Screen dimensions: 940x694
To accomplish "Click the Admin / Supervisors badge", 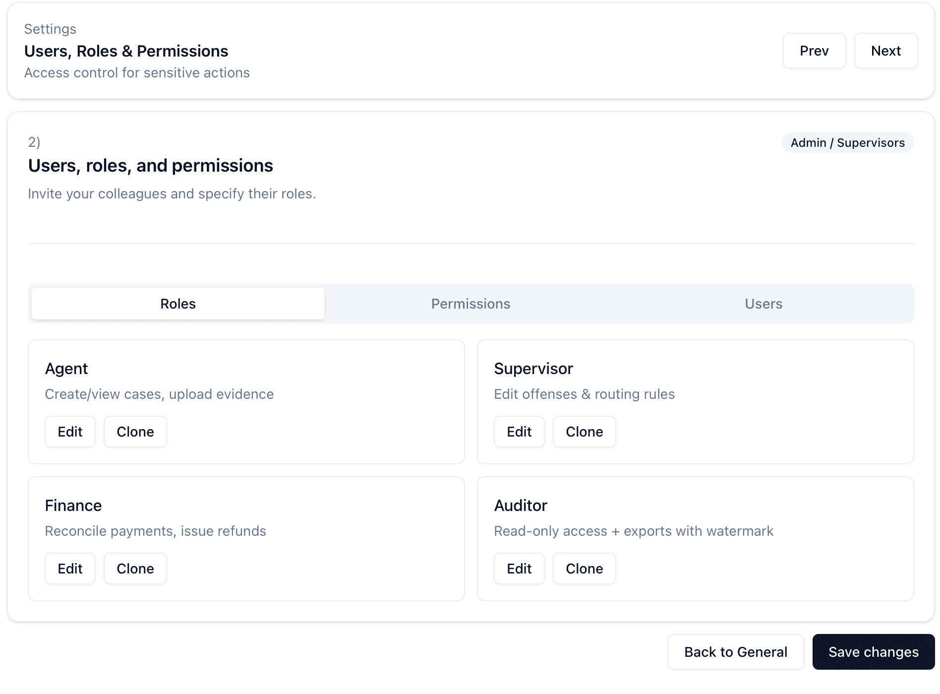I will coord(847,142).
